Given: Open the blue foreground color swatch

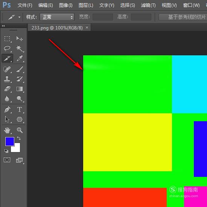Looking at the screenshot, I should tap(10, 142).
